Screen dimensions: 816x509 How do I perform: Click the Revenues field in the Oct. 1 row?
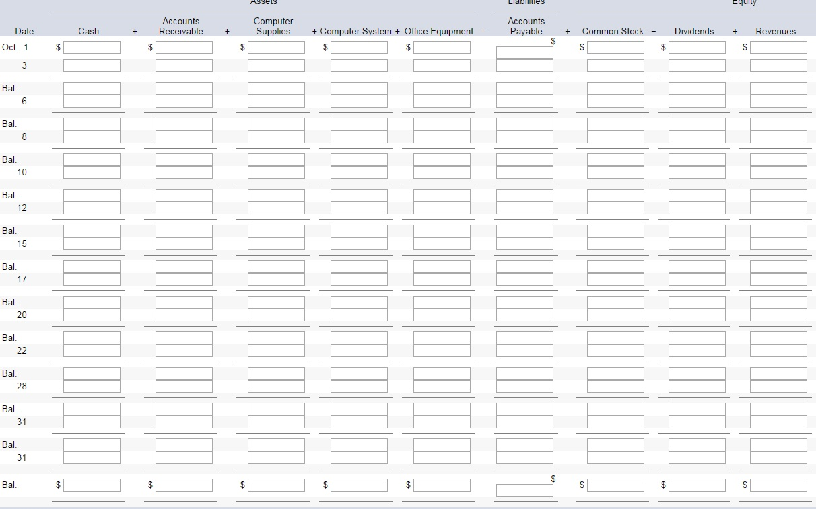click(778, 48)
